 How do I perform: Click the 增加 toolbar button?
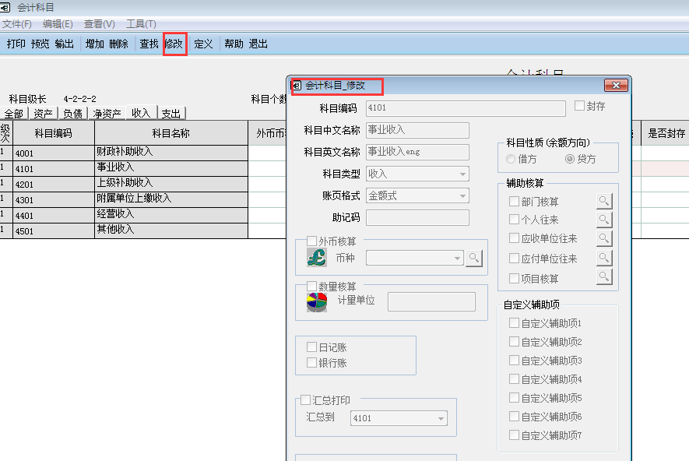pyautogui.click(x=93, y=44)
